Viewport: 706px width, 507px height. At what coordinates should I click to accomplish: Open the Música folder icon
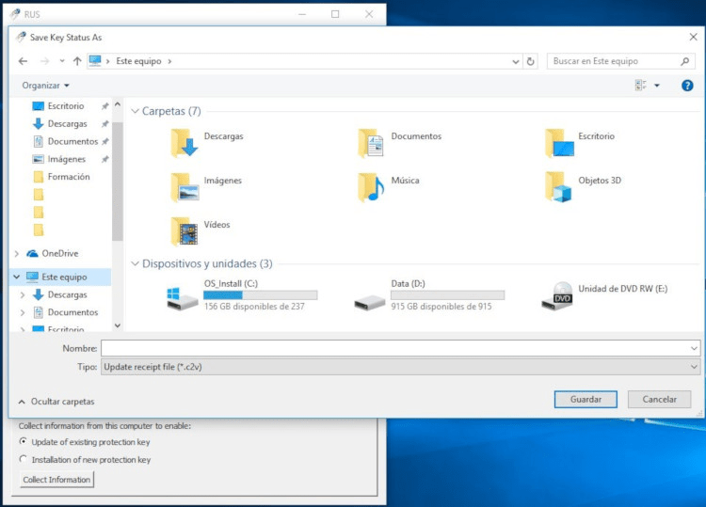371,186
